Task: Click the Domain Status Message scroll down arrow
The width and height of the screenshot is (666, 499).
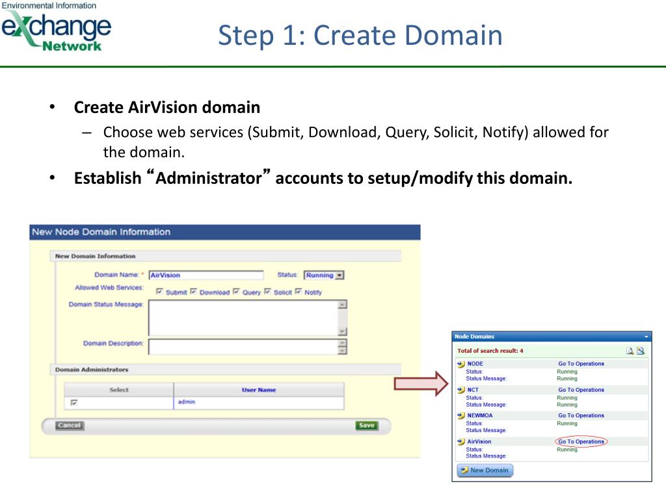Action: (x=342, y=331)
